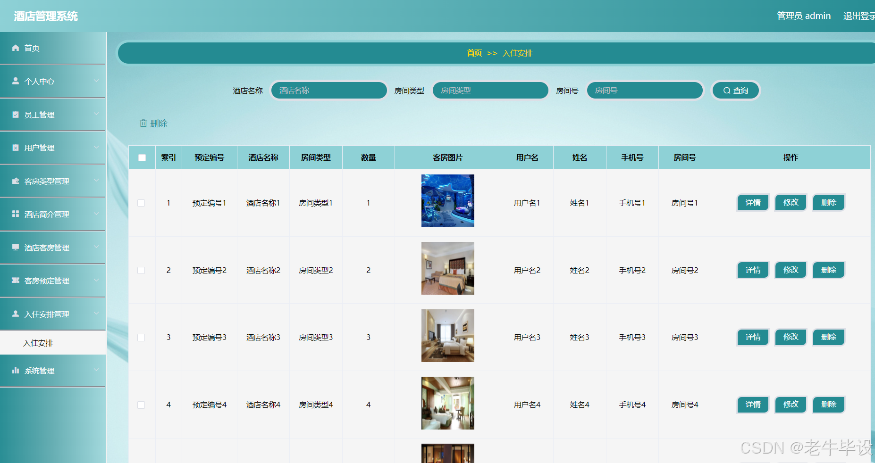Viewport: 875px width, 463px height.
Task: Collapse the 入住安排管理 chevron
Action: [x=96, y=314]
